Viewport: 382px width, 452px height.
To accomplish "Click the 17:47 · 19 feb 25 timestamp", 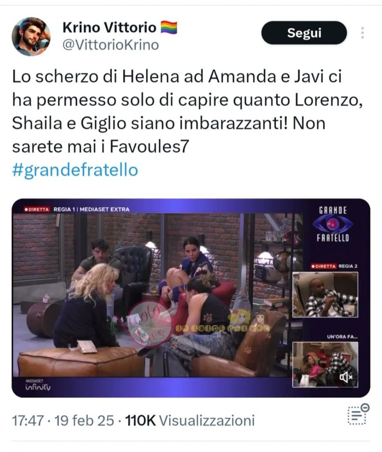I will (x=63, y=420).
